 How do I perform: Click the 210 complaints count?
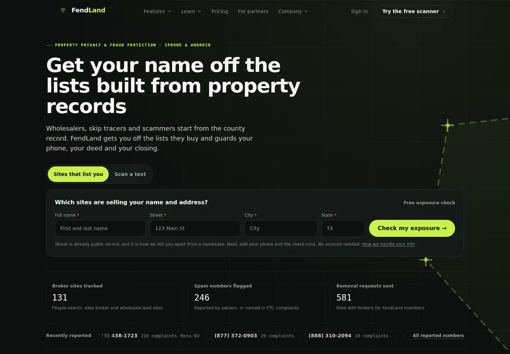pos(159,336)
